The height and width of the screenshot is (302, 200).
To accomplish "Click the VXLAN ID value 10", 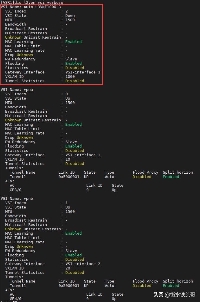I will [x=68, y=159].
